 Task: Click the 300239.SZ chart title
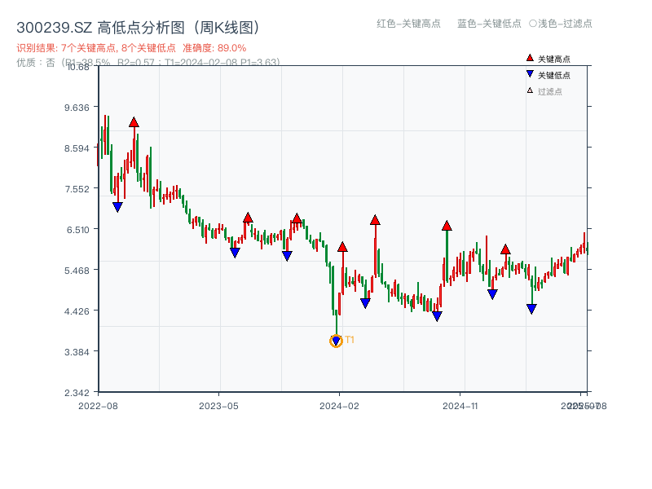[138, 28]
